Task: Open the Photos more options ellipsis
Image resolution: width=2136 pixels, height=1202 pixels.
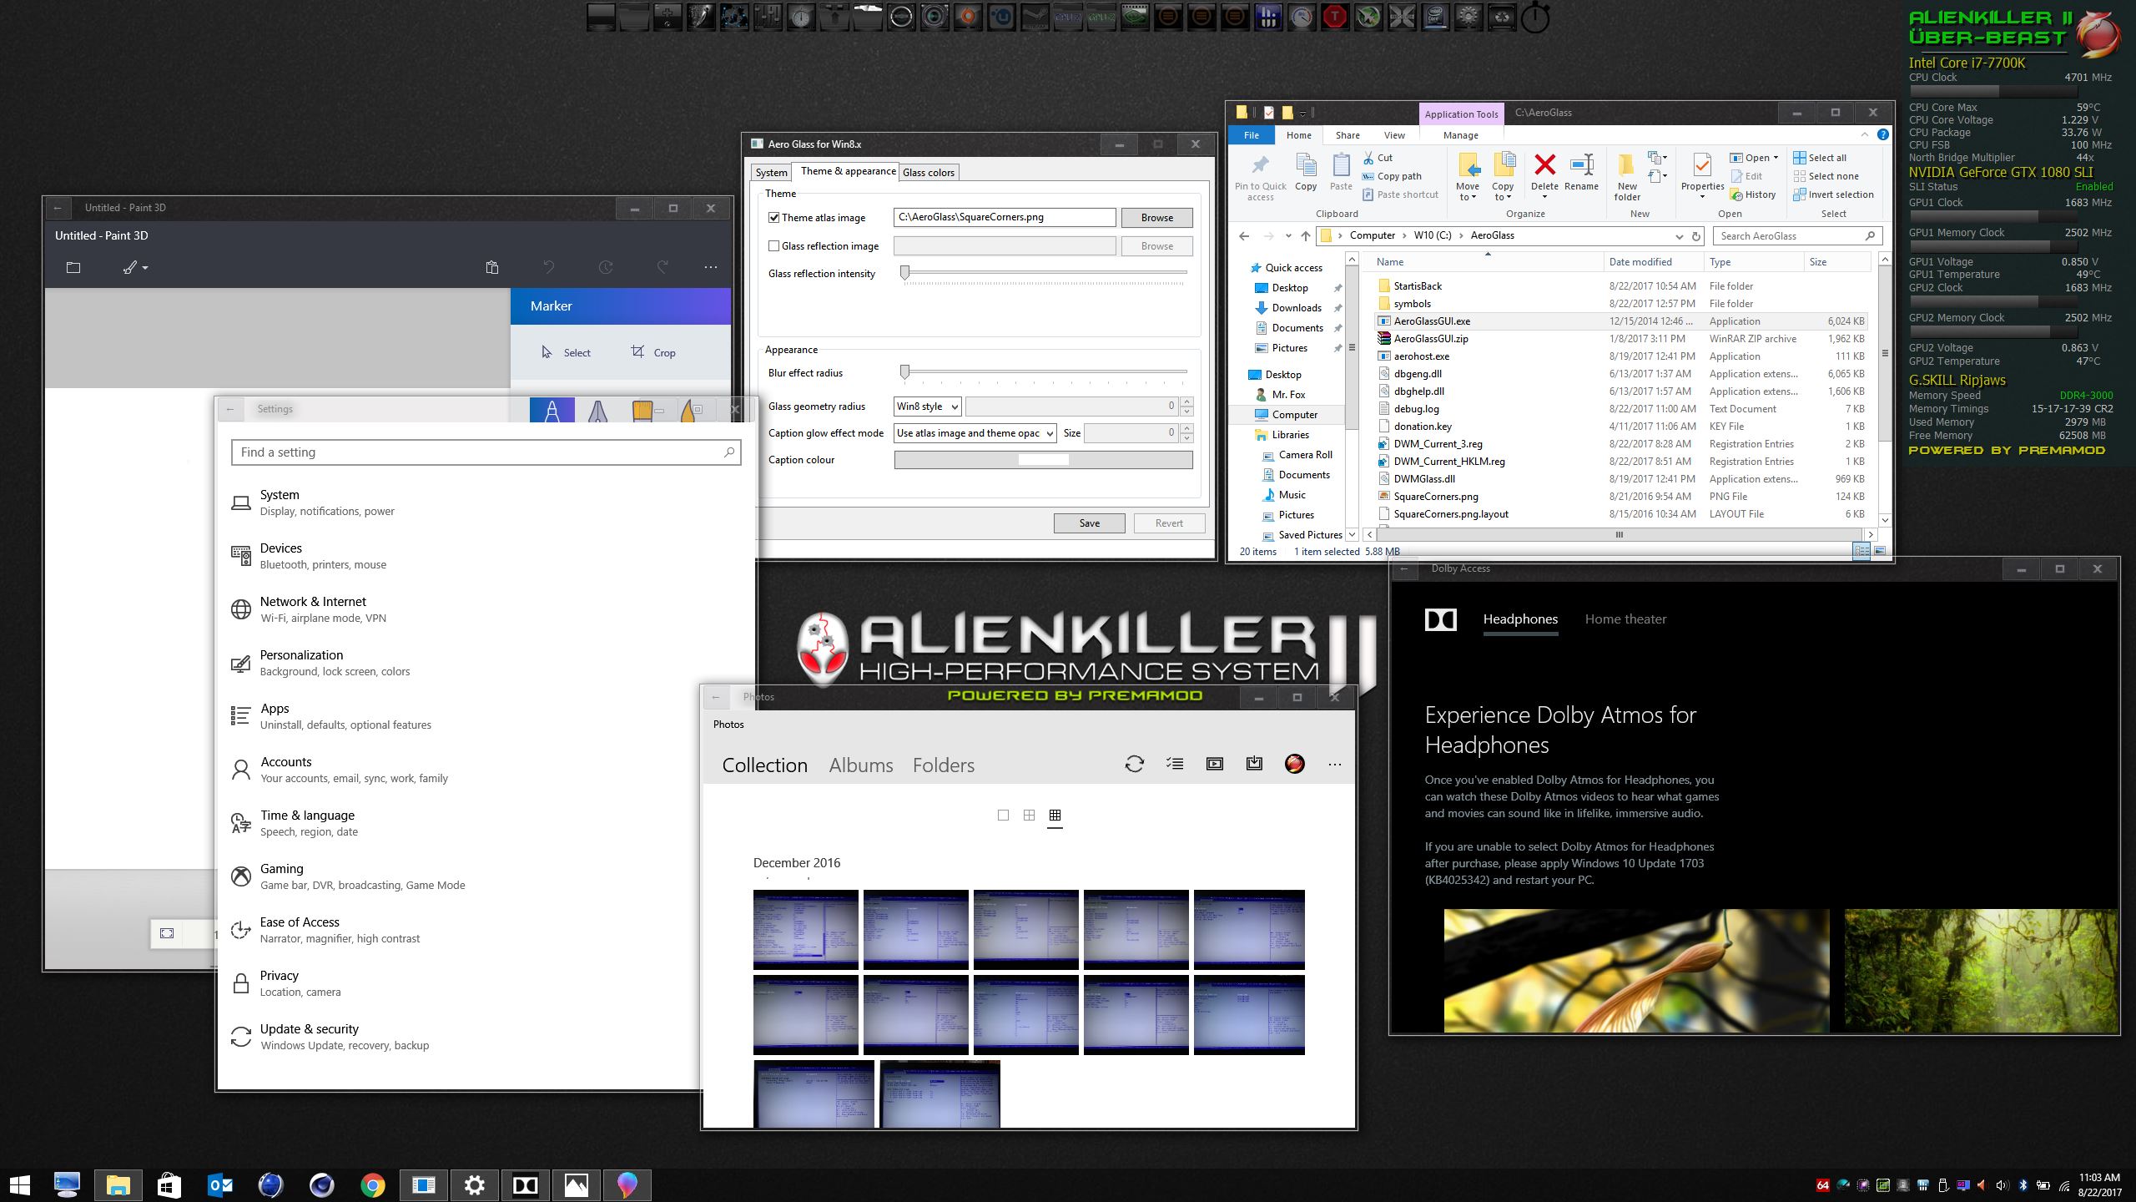Action: 1335,765
